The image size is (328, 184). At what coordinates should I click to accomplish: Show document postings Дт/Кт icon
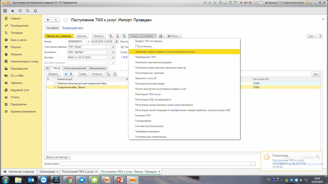coord(111,36)
